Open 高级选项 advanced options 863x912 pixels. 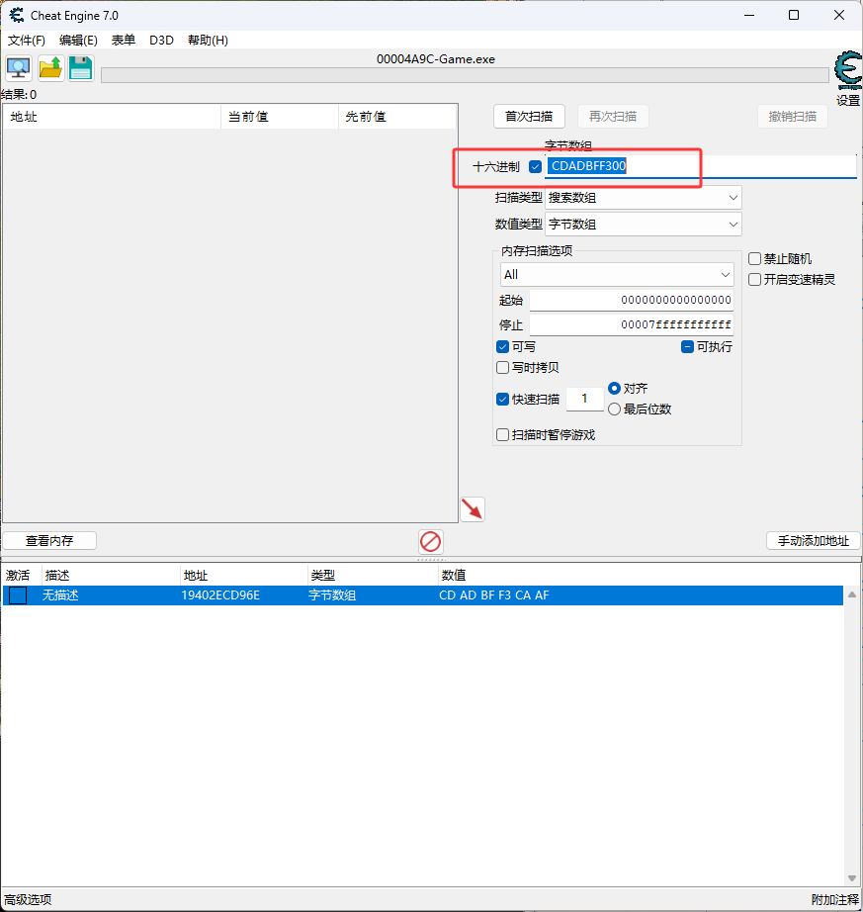pyautogui.click(x=28, y=900)
